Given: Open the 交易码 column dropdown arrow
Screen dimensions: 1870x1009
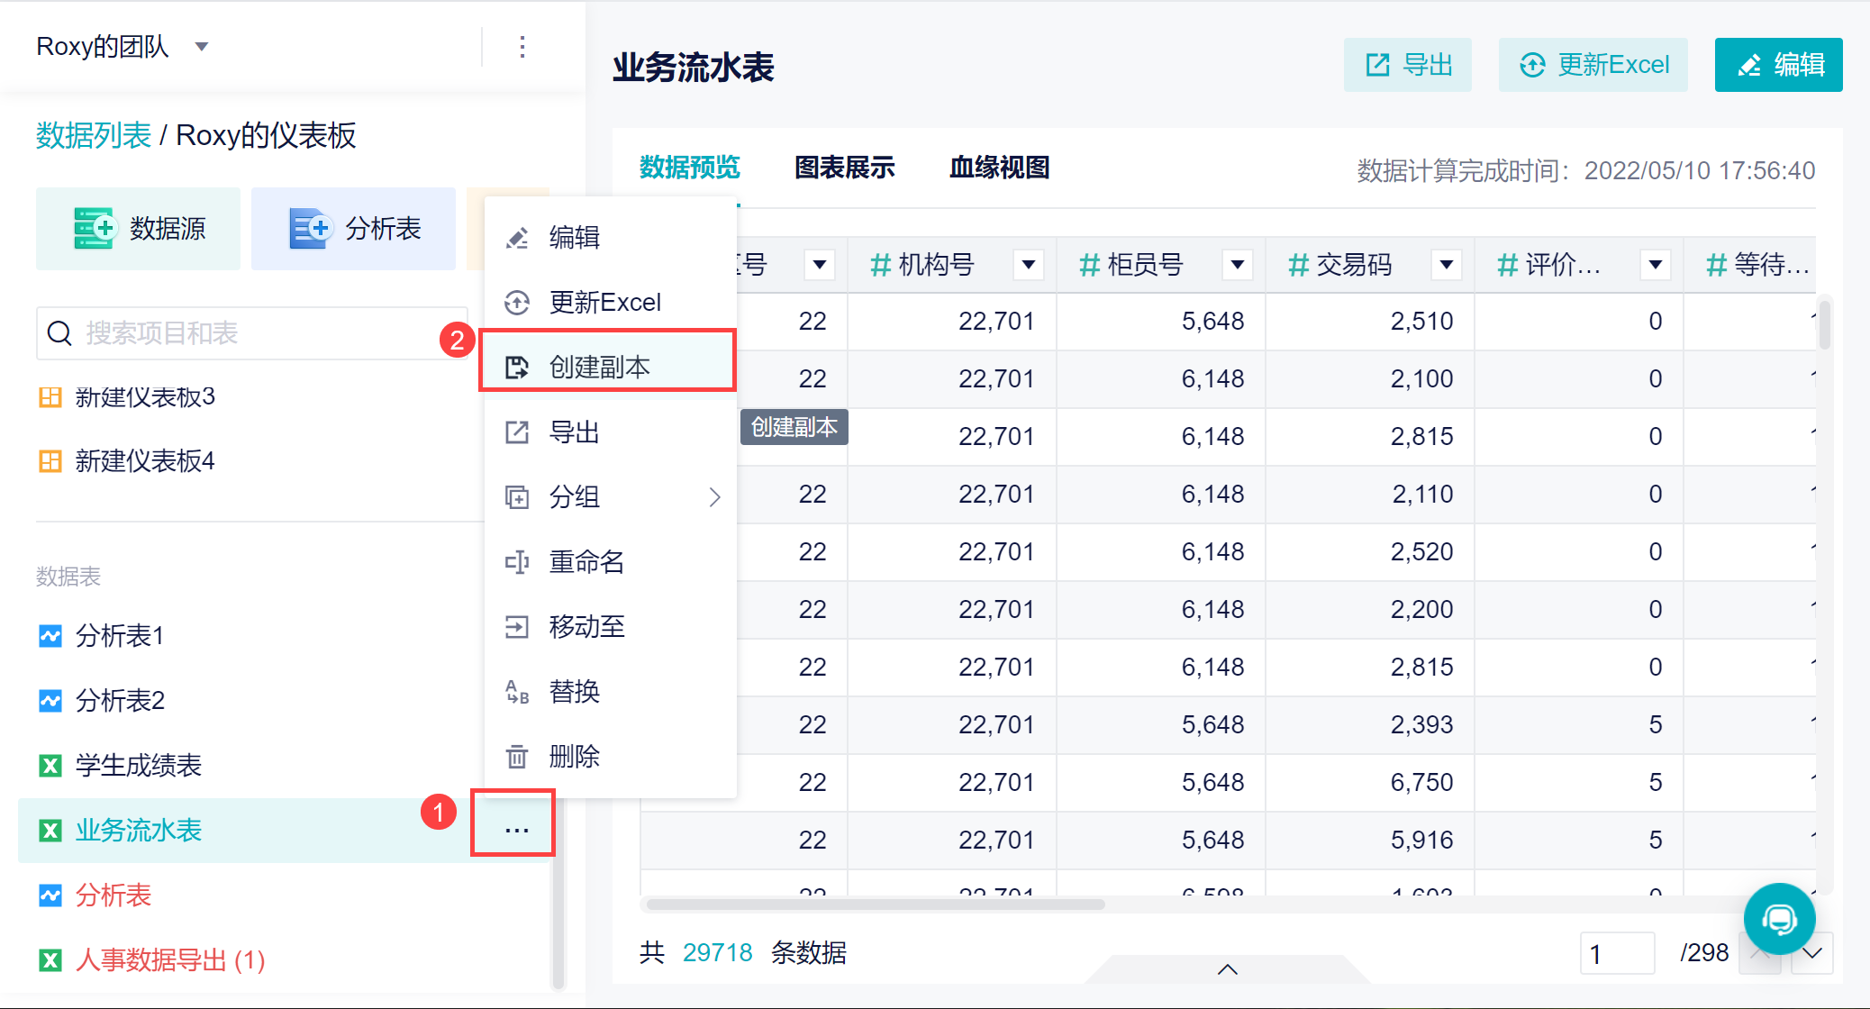Looking at the screenshot, I should point(1446,265).
